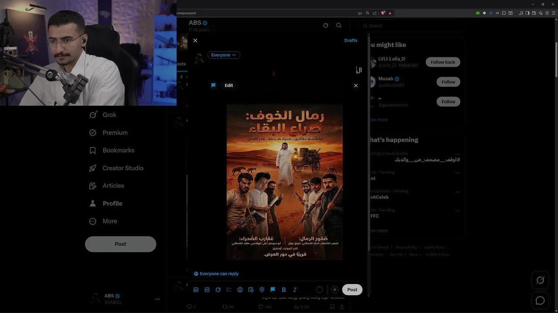Toggle bold text formatting
Screen dimensions: 558x313
coord(284,290)
